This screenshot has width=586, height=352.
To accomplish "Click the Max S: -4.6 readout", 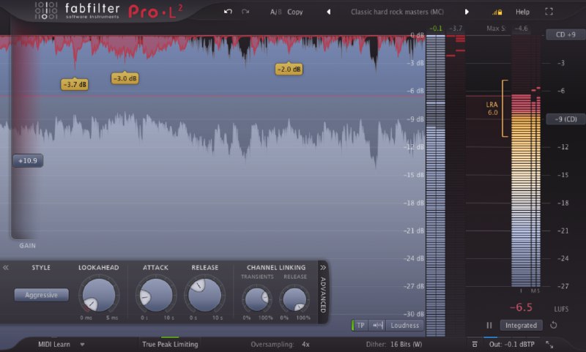I will pos(507,29).
